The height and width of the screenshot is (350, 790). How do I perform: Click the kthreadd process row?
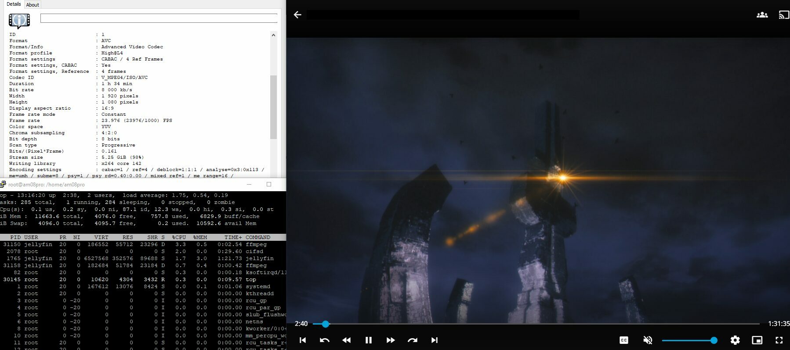pos(143,293)
